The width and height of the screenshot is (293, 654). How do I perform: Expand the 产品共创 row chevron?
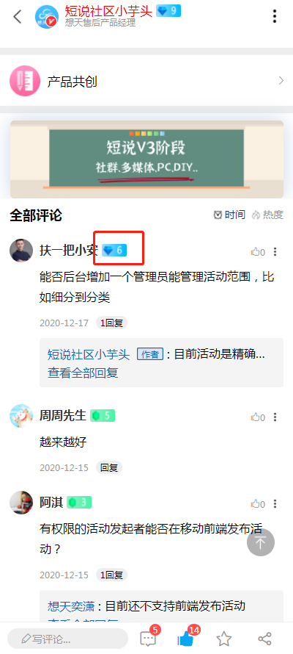point(281,81)
